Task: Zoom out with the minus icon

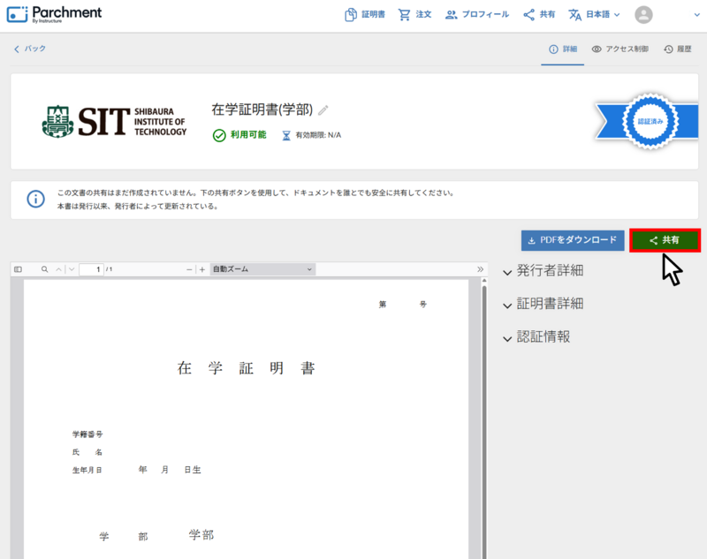Action: click(189, 269)
